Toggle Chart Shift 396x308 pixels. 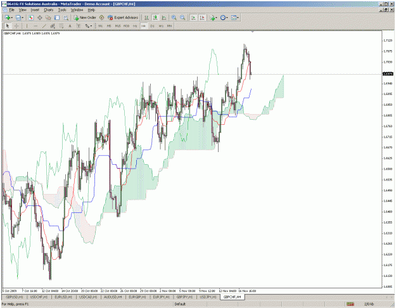[202, 18]
